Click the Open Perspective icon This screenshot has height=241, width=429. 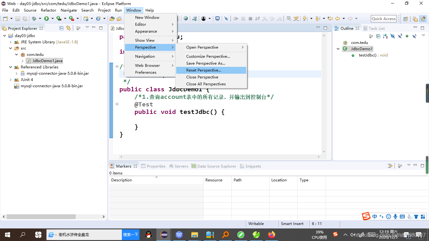click(x=405, y=19)
